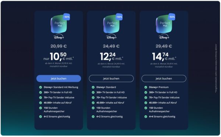Click the 300+ TV-Sender checkmark in 14,74 € card
This screenshot has height=137, width=221.
(x=146, y=92)
